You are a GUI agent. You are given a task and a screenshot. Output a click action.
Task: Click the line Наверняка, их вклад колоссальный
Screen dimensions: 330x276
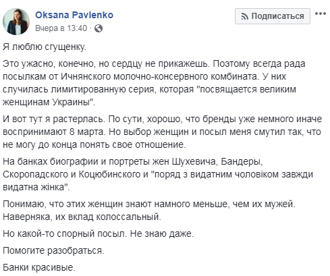click(82, 217)
